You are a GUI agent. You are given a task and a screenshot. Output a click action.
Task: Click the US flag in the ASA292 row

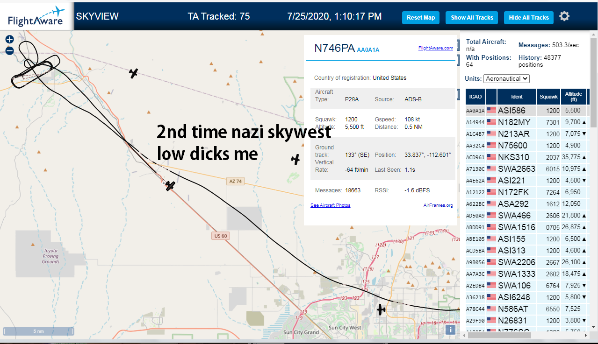(491, 204)
